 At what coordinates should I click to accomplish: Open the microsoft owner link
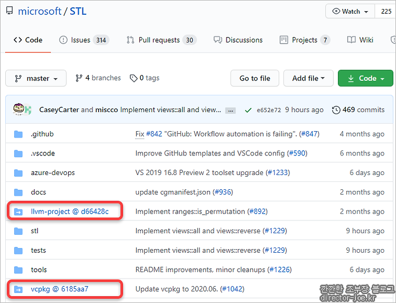tap(40, 11)
